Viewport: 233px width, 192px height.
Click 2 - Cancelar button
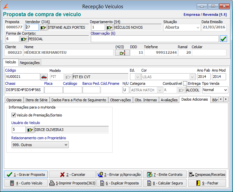pos(72,175)
